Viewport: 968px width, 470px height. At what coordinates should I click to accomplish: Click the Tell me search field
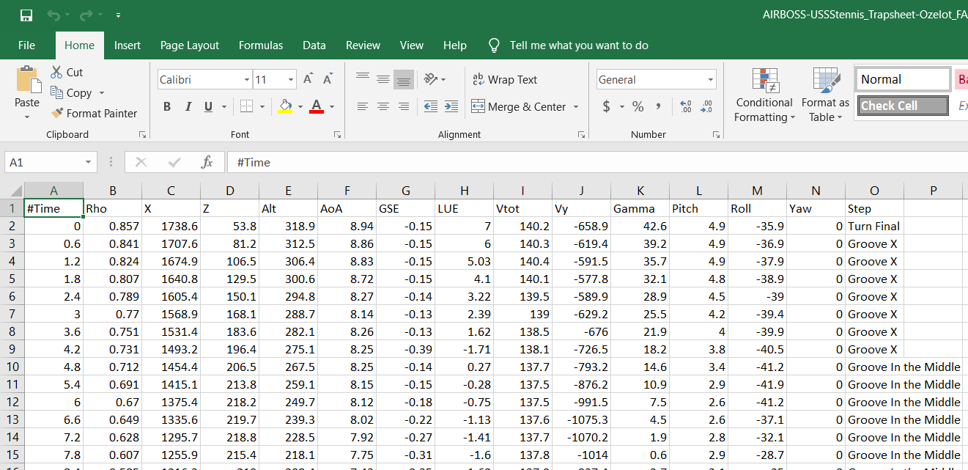(578, 45)
